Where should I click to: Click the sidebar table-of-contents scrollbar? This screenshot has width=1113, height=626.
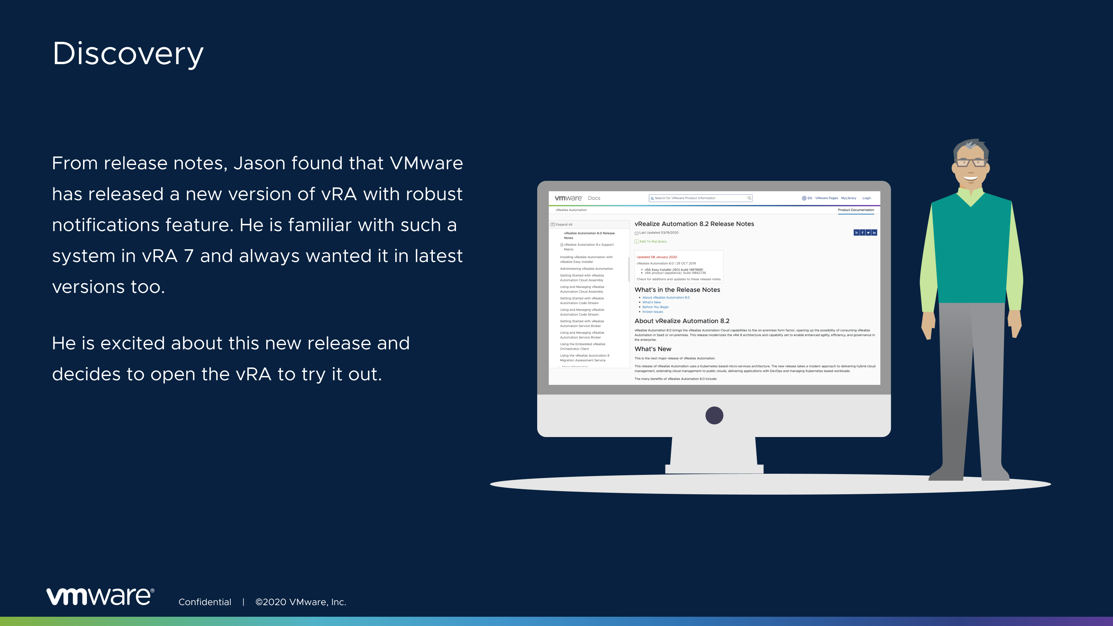629,269
